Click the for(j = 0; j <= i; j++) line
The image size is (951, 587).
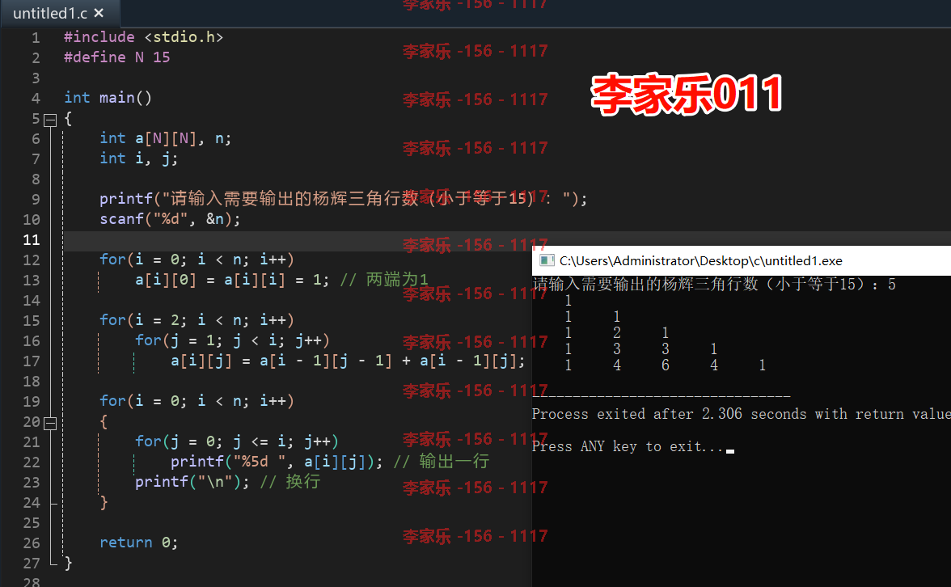(236, 441)
